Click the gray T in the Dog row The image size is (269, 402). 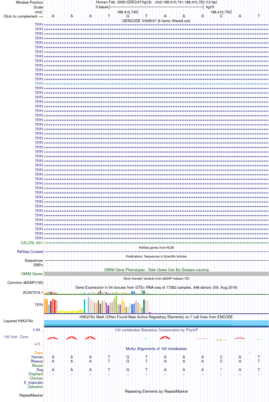tap(221, 370)
